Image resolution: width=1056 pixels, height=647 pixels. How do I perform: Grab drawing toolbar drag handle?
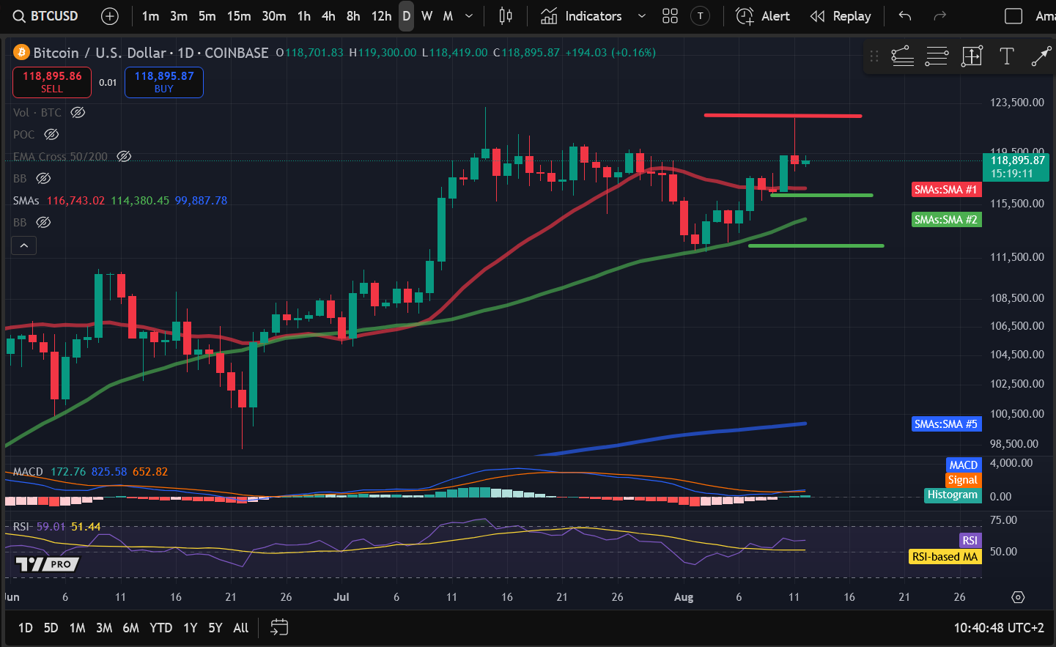coord(874,56)
